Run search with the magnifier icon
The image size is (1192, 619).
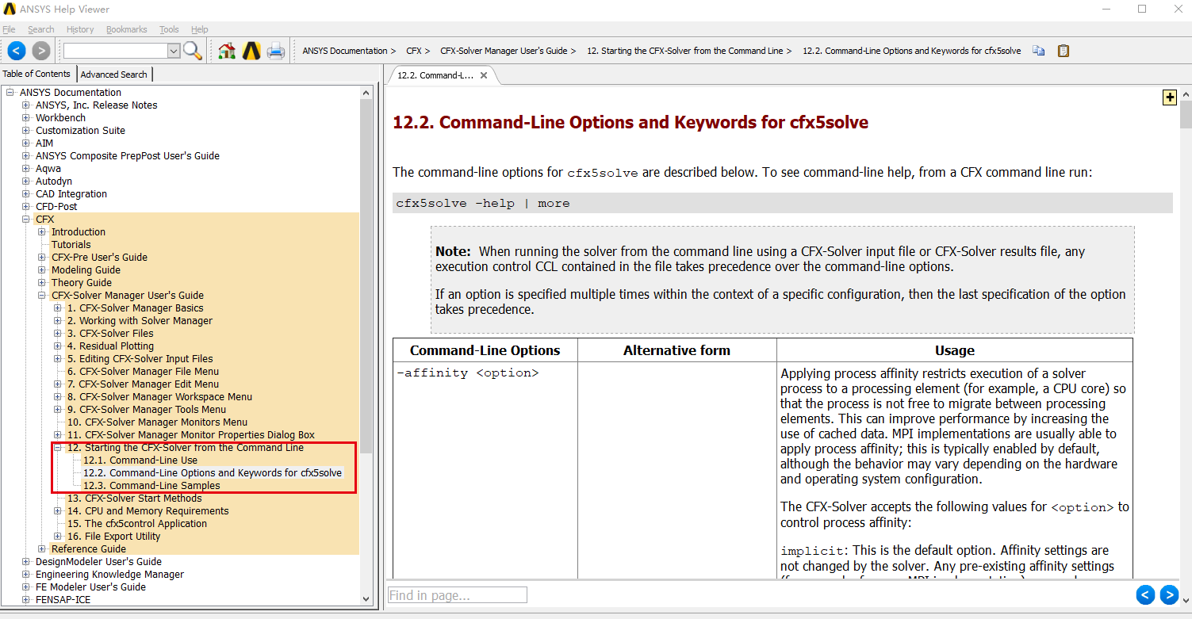coord(192,51)
